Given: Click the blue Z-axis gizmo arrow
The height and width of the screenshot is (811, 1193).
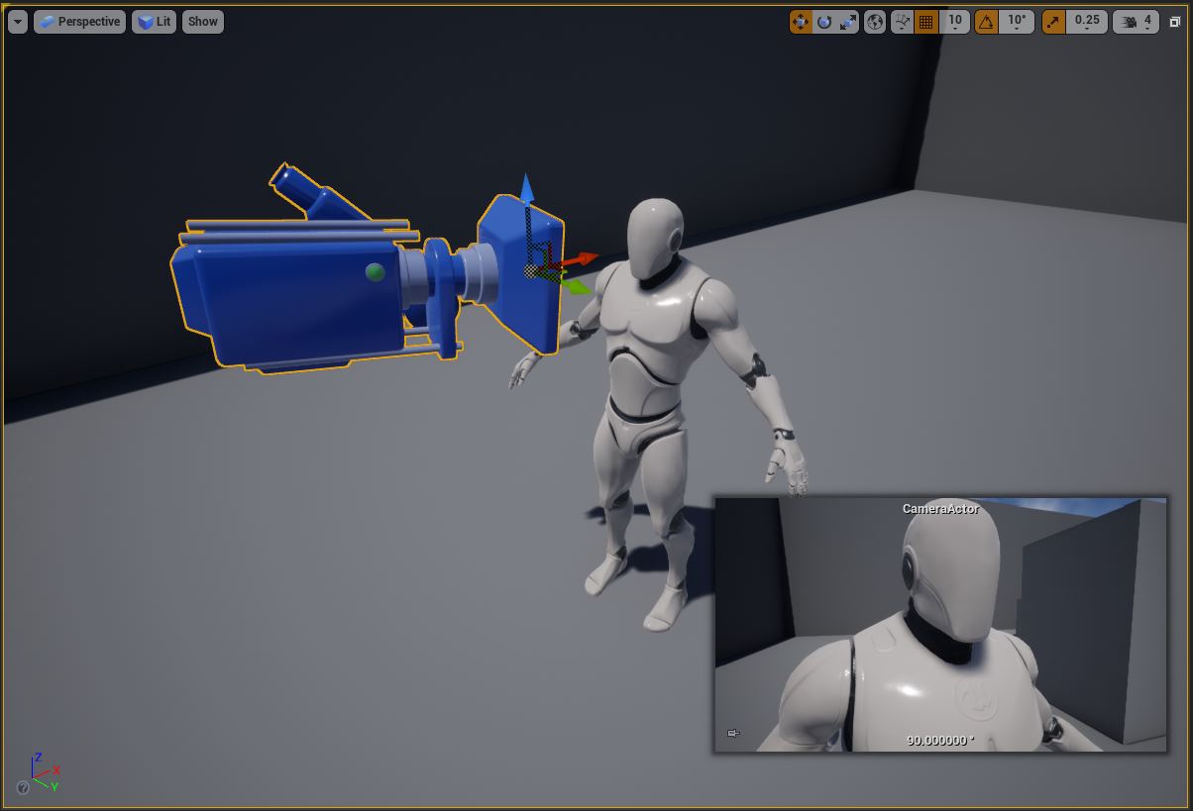Looking at the screenshot, I should tap(526, 190).
